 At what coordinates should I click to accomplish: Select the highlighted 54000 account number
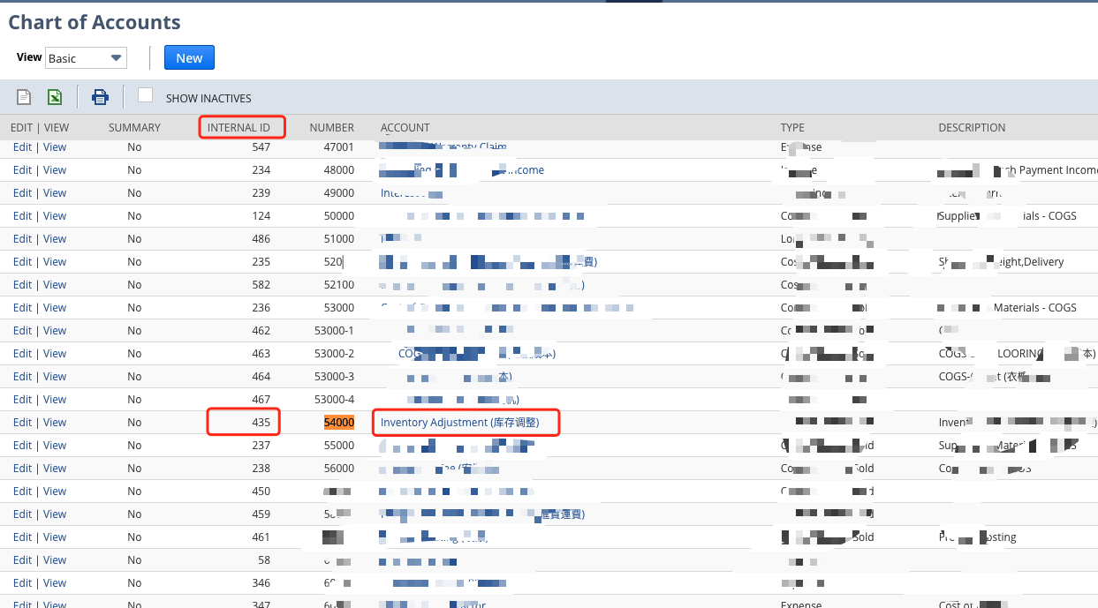pyautogui.click(x=338, y=422)
